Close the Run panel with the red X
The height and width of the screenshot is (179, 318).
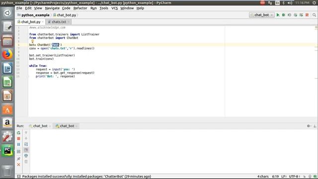click(18, 165)
